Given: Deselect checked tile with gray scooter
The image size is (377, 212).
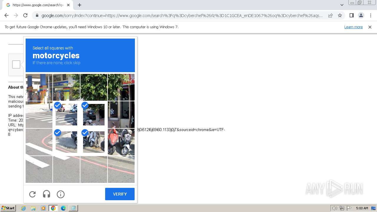Looking at the screenshot, I should tap(94, 142).
